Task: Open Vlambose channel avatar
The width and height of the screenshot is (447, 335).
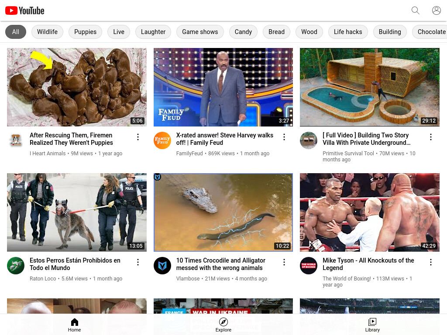Action: click(x=162, y=266)
